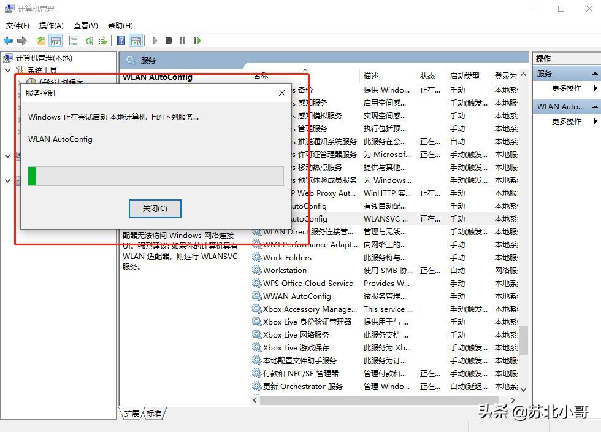Select the Workstation service row

385,270
